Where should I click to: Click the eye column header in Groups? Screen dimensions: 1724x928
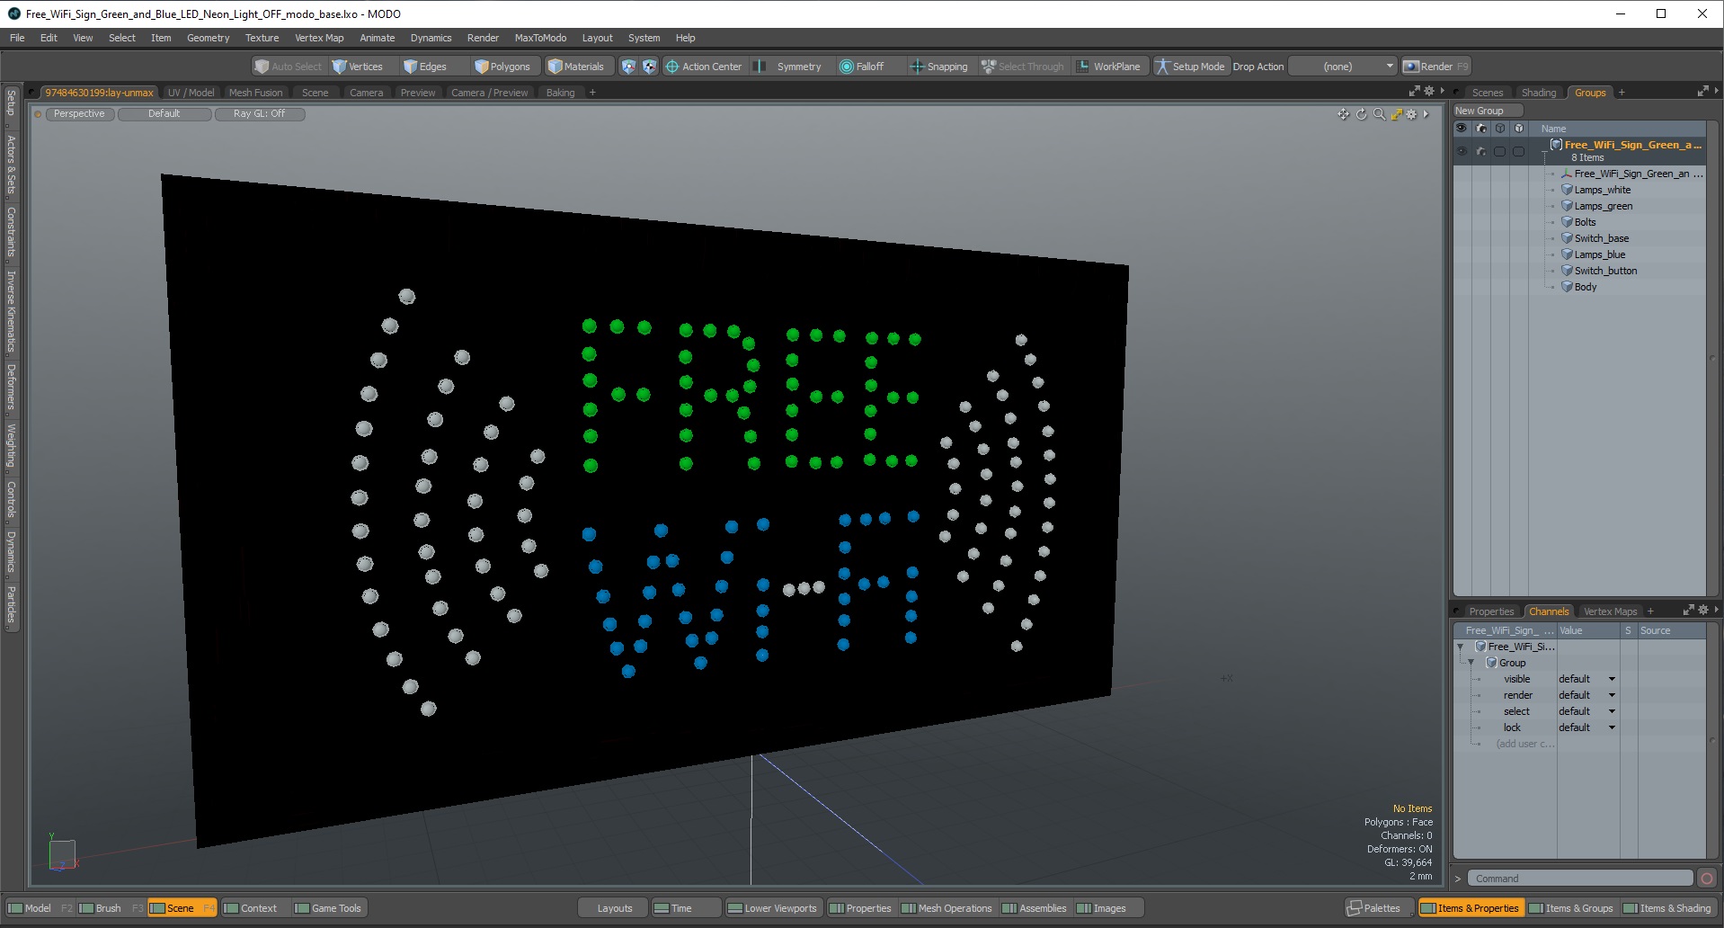tap(1462, 129)
